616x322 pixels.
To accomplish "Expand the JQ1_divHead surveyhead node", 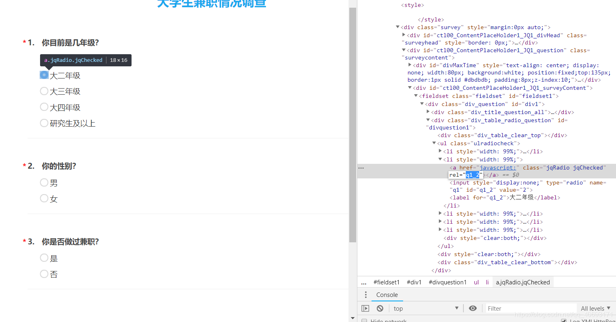I will (x=404, y=35).
